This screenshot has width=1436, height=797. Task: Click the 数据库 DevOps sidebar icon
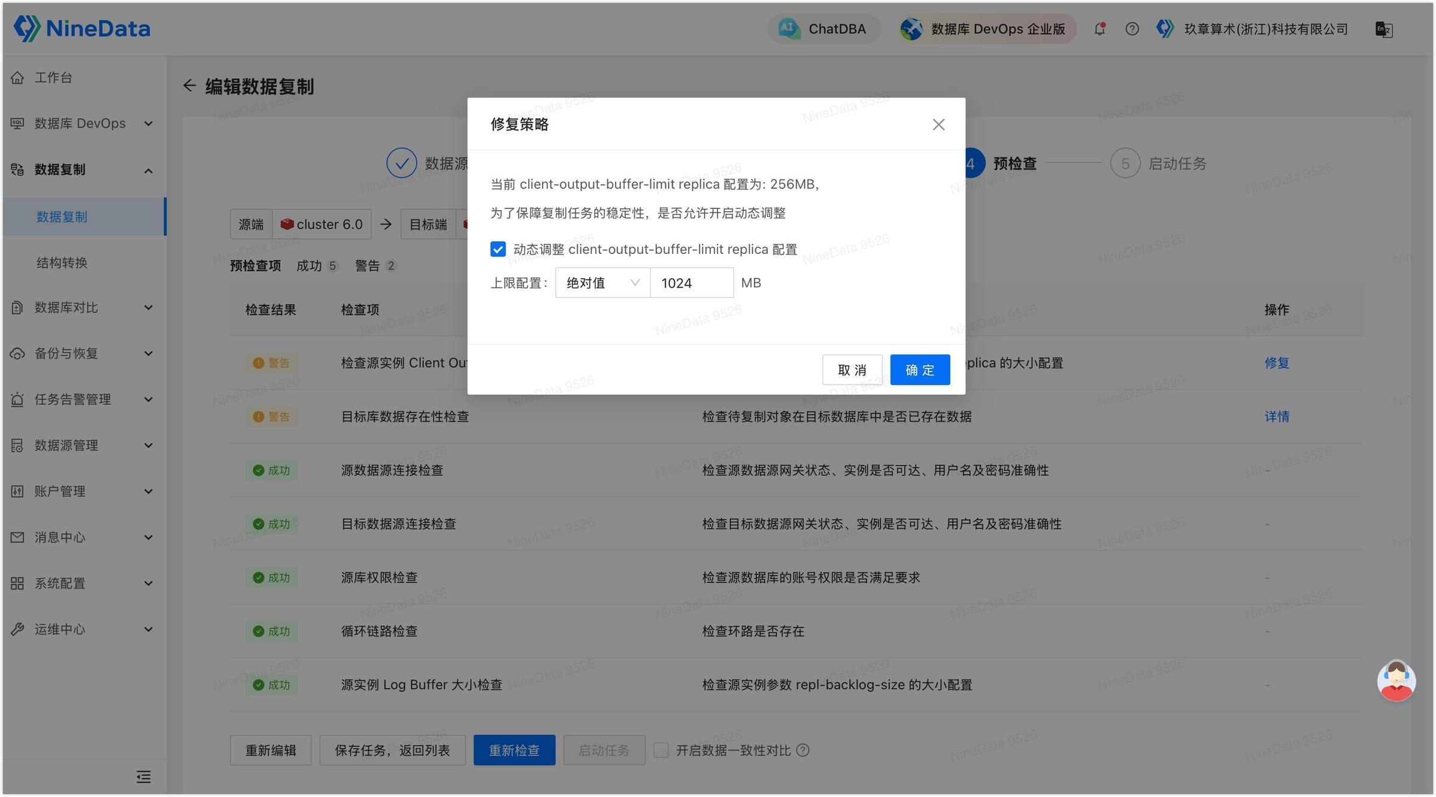17,123
